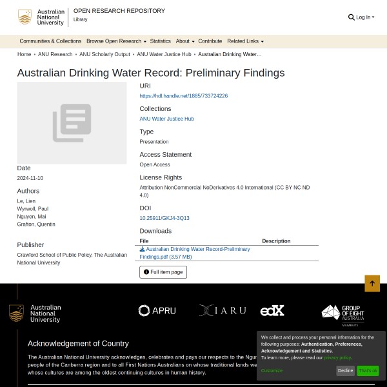Decline the cookie consent
The height and width of the screenshot is (387, 387).
[x=345, y=371]
